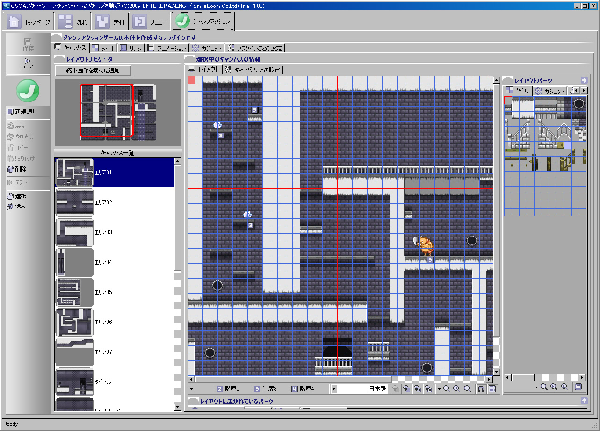Toggle layer 4 lightbulb visibility
Screen dimensions: 600x431
(x=428, y=389)
